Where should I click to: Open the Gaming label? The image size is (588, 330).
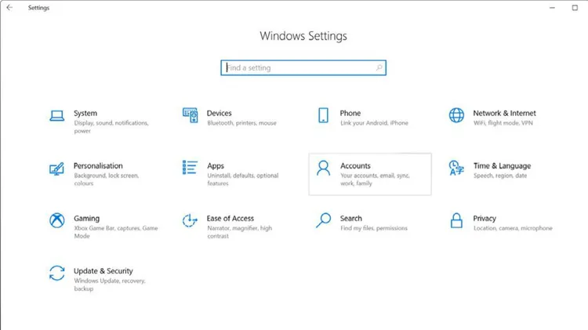[86, 218]
